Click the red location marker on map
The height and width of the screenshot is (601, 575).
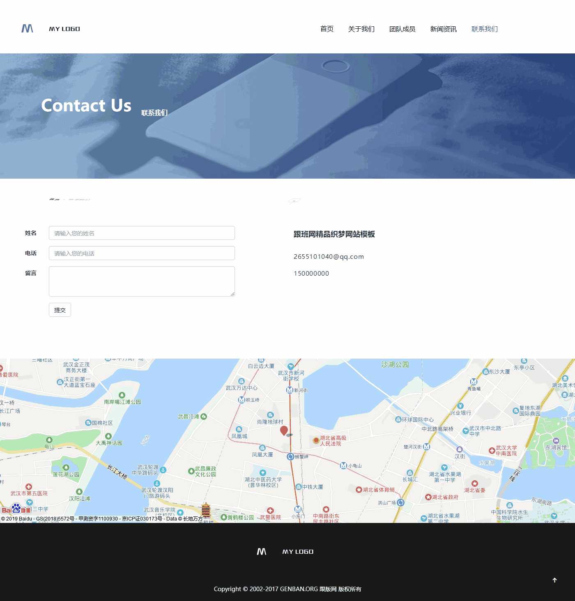(x=284, y=430)
